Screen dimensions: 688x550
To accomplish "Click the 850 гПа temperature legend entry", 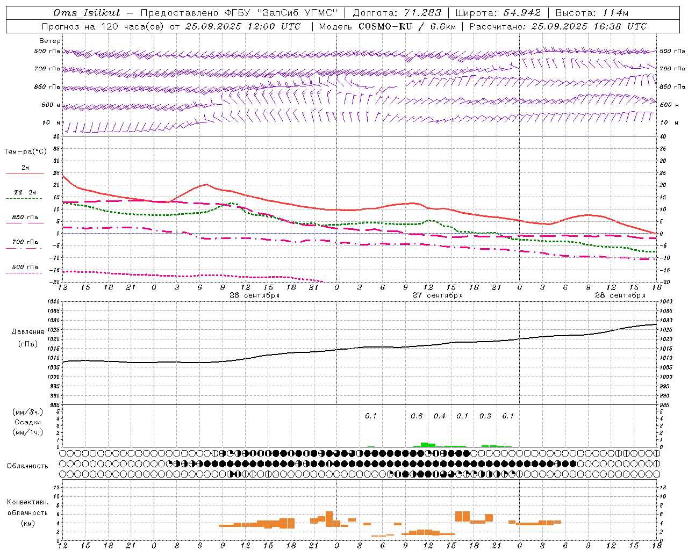I will [25, 218].
